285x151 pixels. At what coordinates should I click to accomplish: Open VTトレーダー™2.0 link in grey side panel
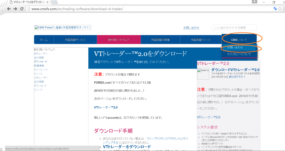[x=208, y=117]
